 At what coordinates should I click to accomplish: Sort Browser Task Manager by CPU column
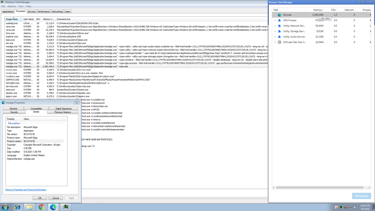pos(330,10)
